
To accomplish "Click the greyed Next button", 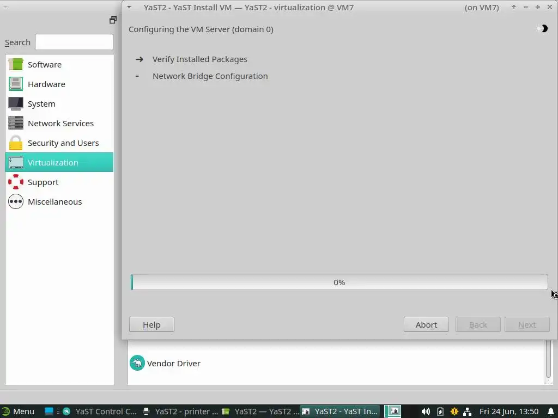I will [x=527, y=324].
